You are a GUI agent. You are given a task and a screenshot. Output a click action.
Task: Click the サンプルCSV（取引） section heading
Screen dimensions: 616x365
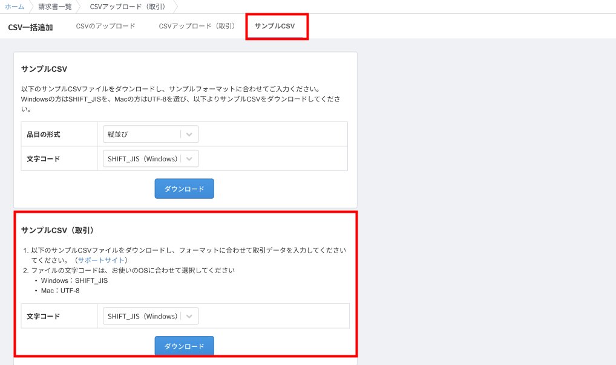57,230
